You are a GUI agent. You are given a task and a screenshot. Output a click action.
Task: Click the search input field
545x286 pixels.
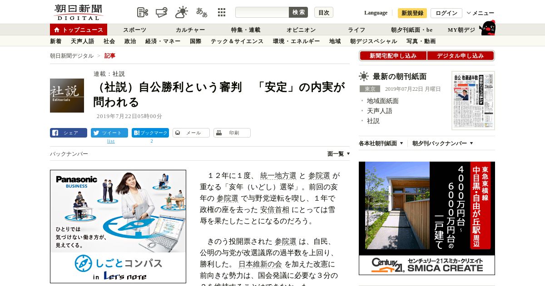click(x=262, y=12)
